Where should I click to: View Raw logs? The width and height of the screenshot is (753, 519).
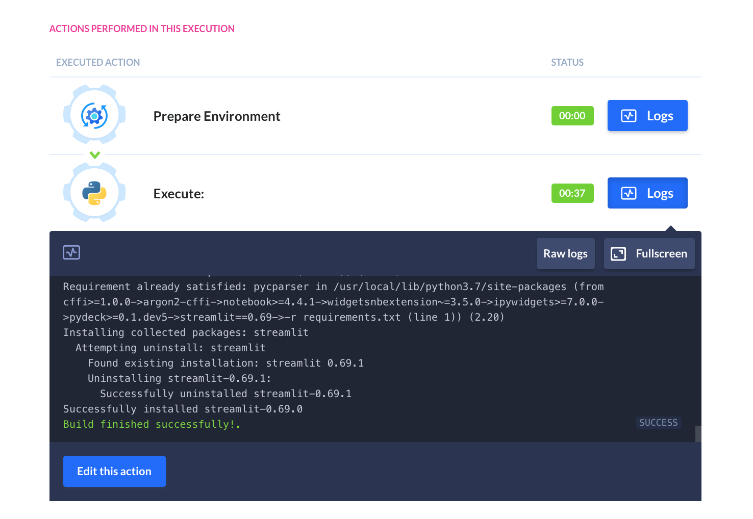point(565,254)
